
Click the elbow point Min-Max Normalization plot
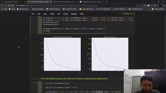pos(62,54)
